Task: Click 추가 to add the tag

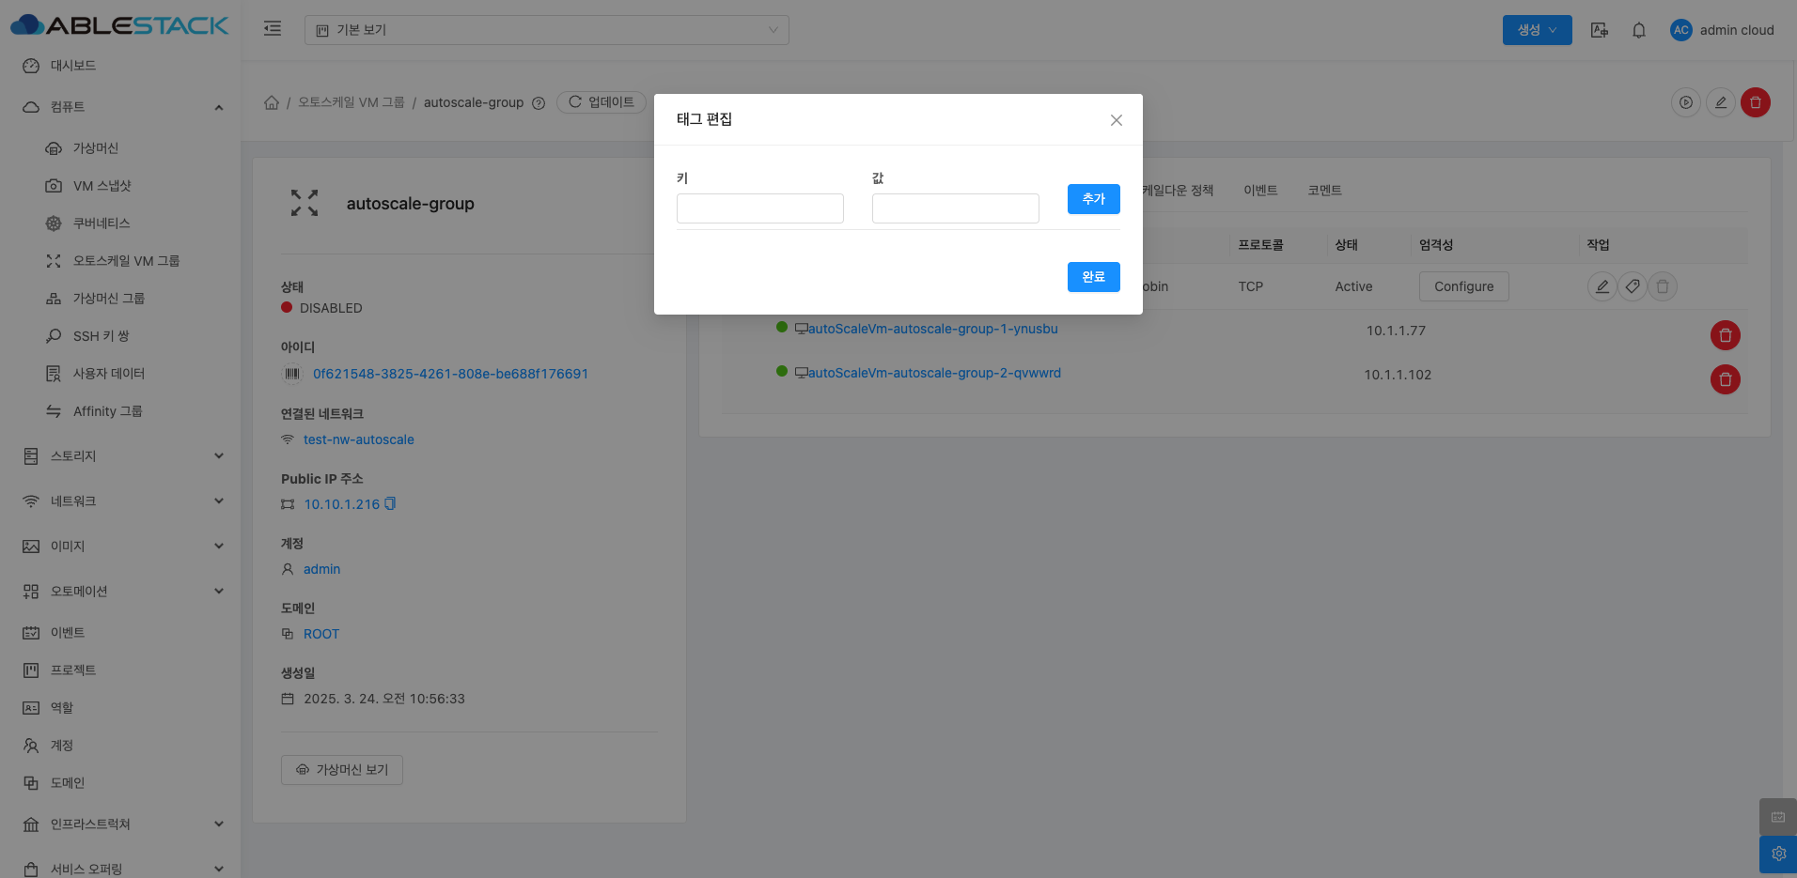Action: [x=1094, y=199]
